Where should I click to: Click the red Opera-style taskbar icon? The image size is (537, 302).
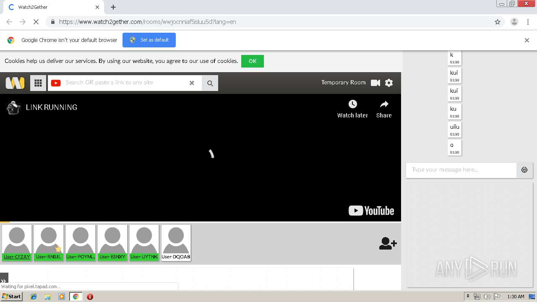click(x=90, y=297)
